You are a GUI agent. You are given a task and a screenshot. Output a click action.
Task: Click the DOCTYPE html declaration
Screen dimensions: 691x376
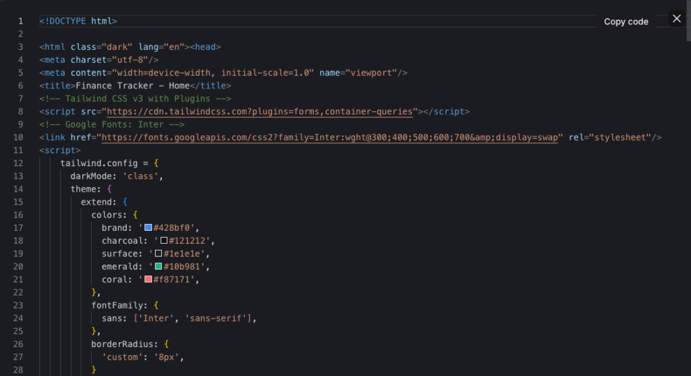tap(78, 21)
